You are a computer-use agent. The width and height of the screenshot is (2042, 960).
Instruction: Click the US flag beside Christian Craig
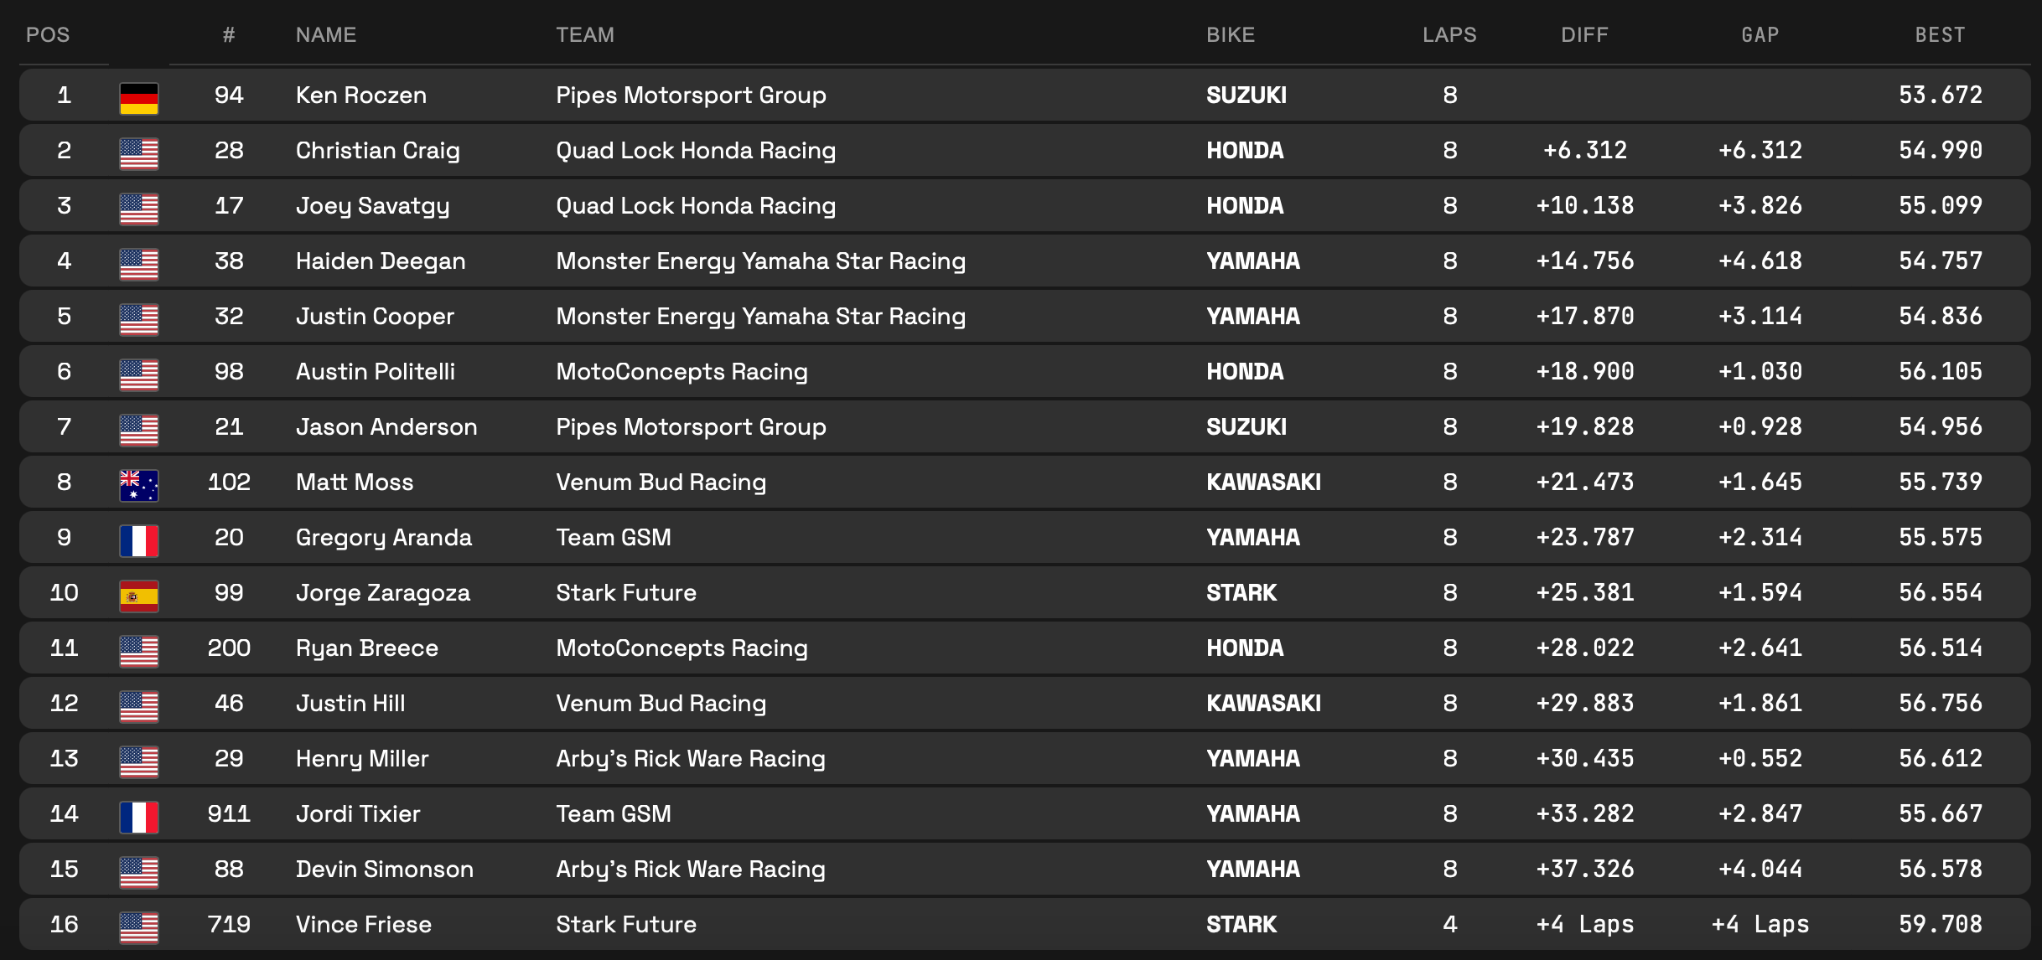click(138, 153)
